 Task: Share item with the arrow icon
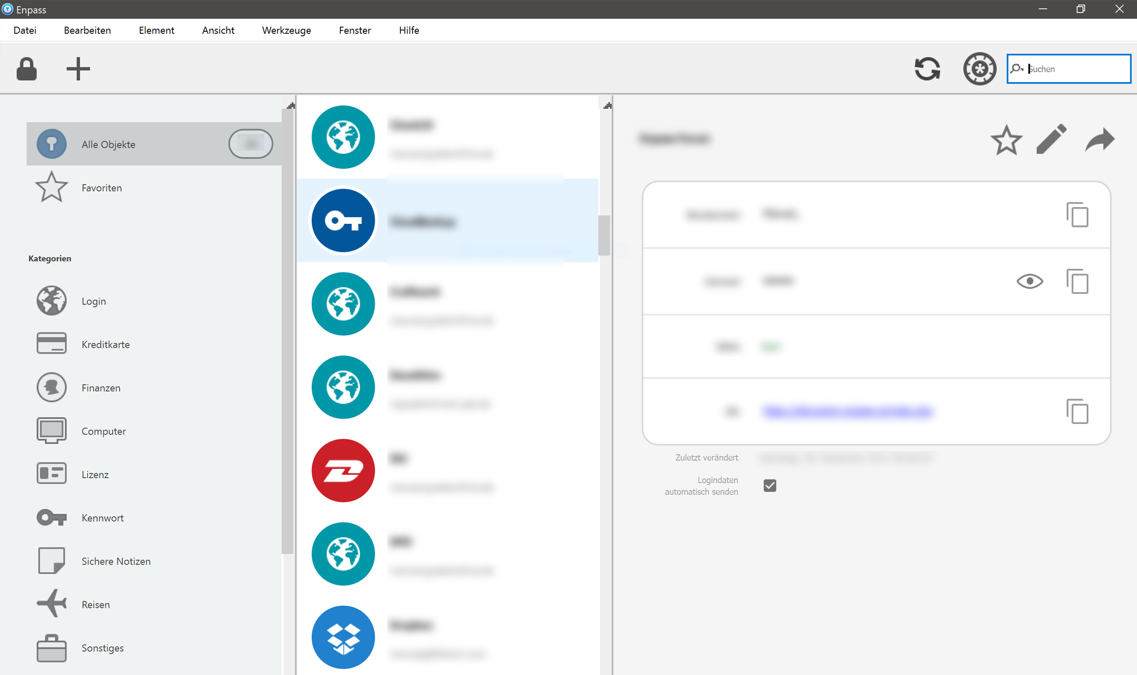coord(1100,139)
